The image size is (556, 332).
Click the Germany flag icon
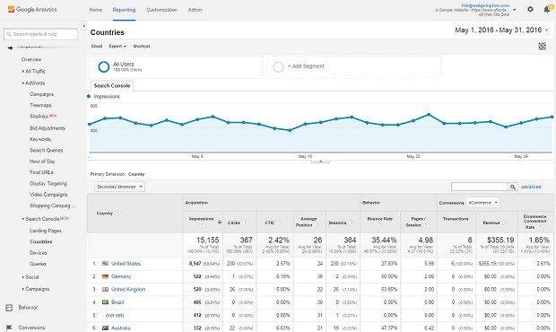pos(105,276)
